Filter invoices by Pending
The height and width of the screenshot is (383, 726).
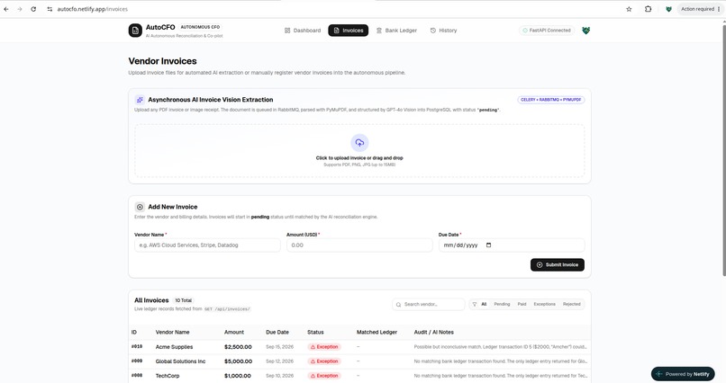pyautogui.click(x=502, y=305)
